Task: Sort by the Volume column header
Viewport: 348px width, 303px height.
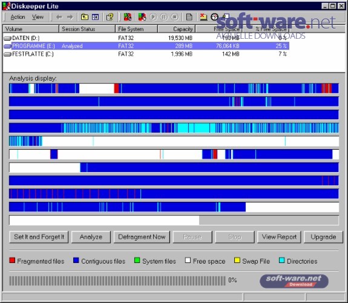Action: click(31, 29)
